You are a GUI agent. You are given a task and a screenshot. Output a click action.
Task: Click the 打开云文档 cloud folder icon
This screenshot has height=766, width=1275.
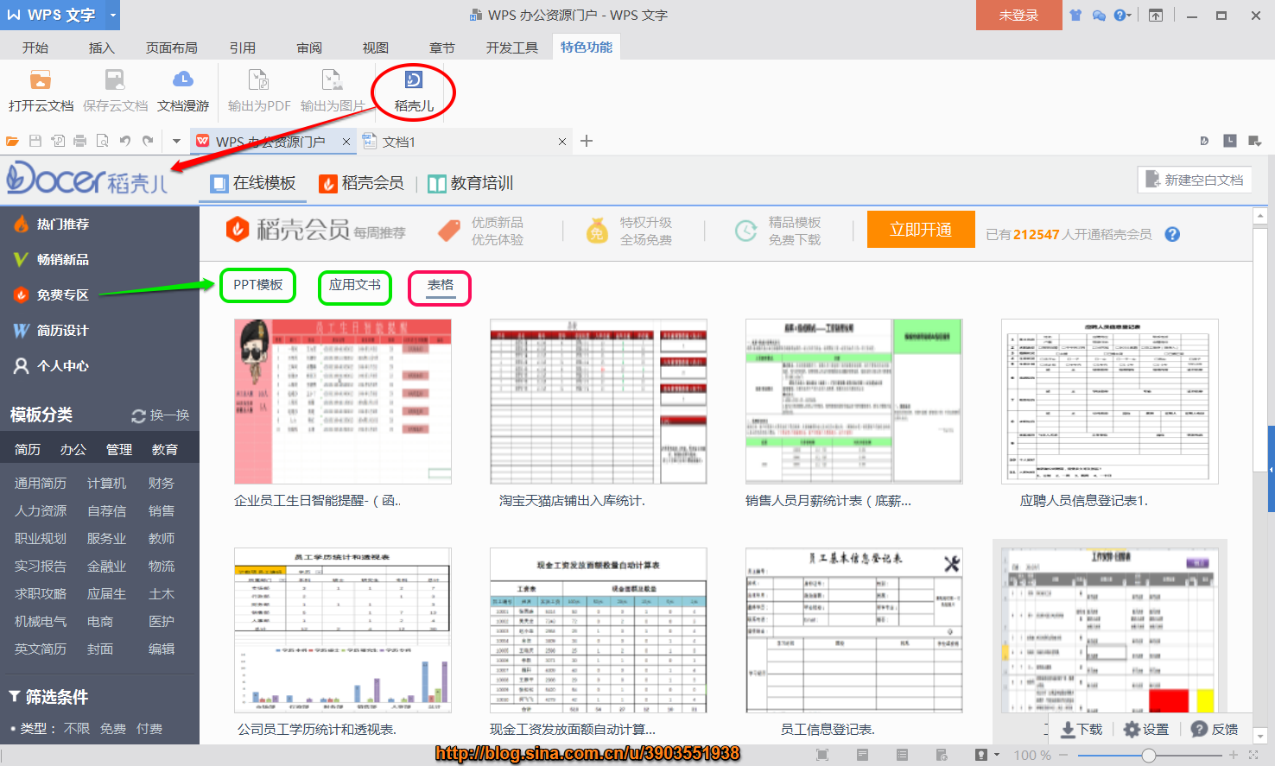pos(40,80)
